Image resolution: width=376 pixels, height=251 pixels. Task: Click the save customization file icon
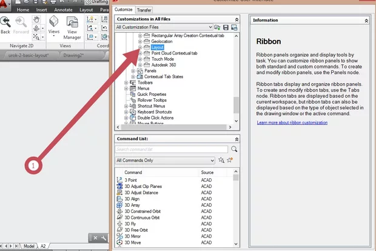(226, 28)
